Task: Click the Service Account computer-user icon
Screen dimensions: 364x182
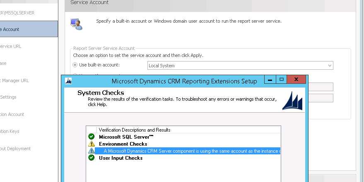Action: click(76, 24)
